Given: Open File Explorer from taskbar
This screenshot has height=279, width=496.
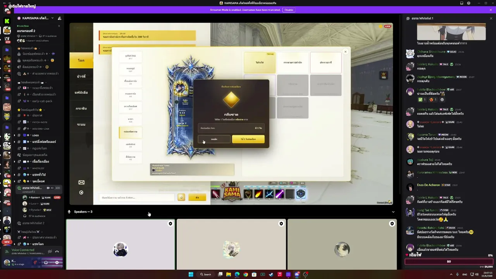Looking at the screenshot, I should click(229, 274).
